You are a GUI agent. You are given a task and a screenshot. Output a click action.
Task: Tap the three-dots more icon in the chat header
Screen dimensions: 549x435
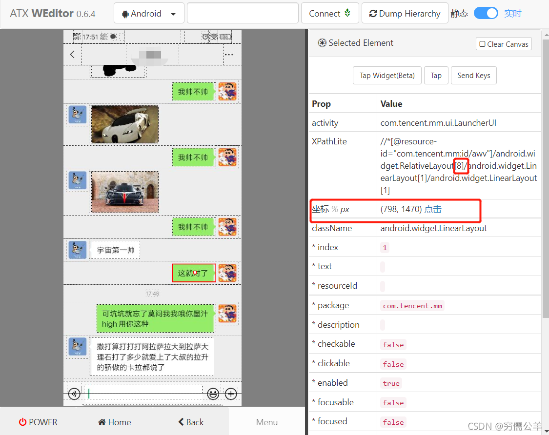click(229, 55)
